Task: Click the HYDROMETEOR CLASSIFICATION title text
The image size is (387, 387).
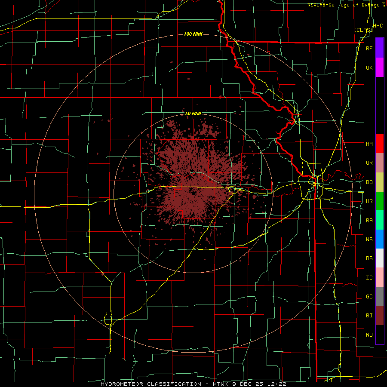Action: pyautogui.click(x=151, y=384)
